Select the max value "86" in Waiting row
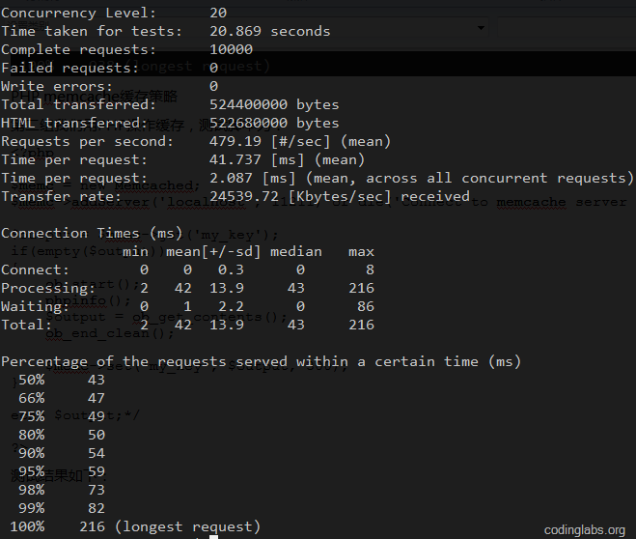The image size is (636, 539). (366, 306)
